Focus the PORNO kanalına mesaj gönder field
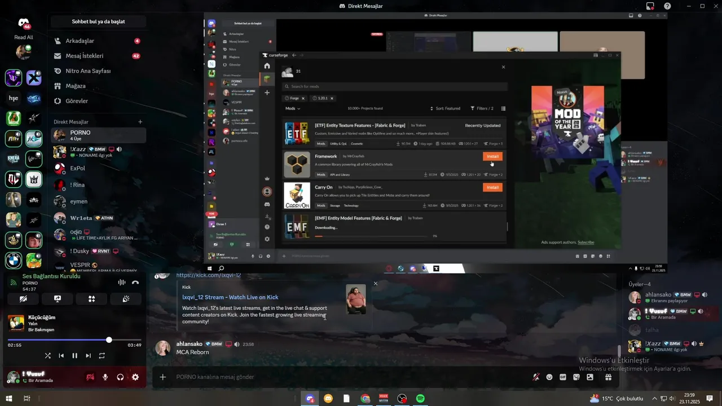The image size is (722, 406). [350, 377]
